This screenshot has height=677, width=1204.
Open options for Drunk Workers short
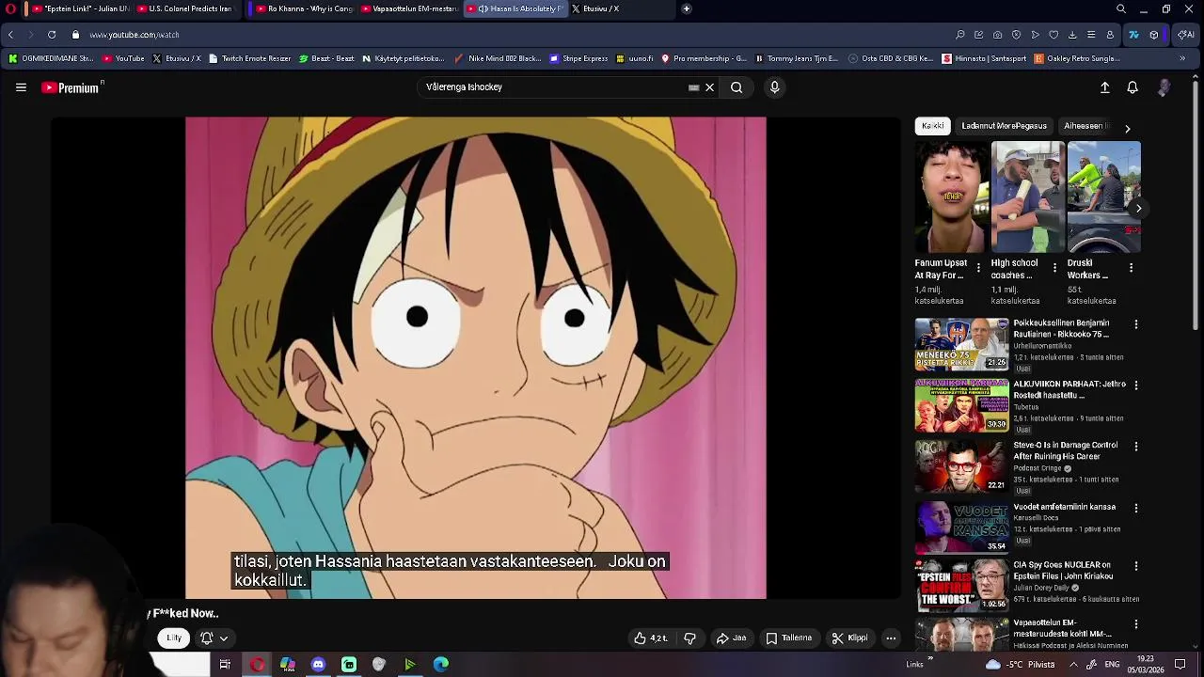1132,269
